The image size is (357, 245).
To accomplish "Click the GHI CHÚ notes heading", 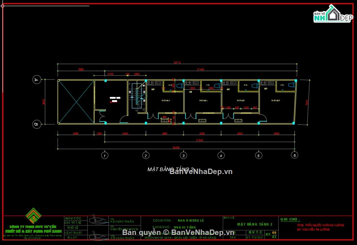I will click(290, 219).
